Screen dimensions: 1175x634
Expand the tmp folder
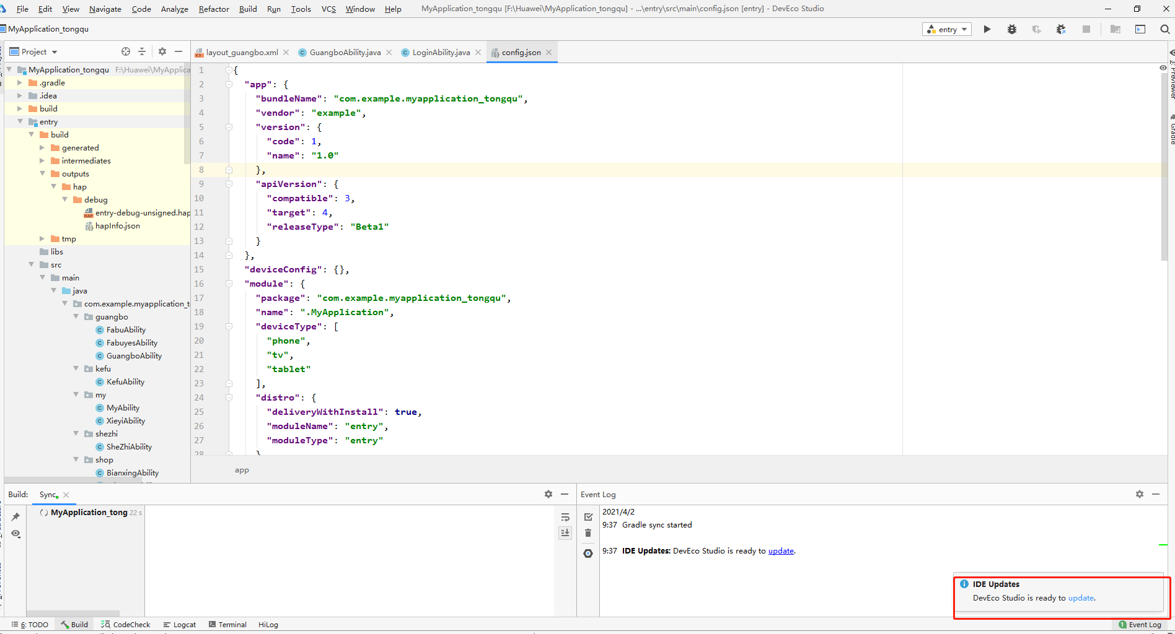coord(42,238)
